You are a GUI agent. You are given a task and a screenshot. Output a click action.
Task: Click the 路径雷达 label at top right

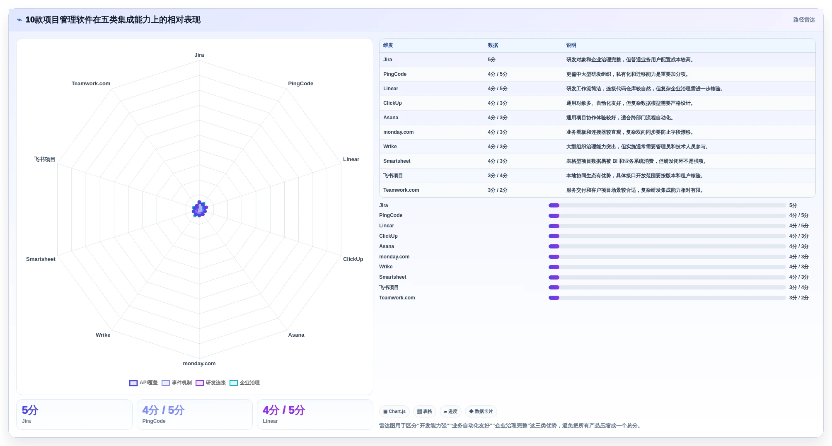804,20
